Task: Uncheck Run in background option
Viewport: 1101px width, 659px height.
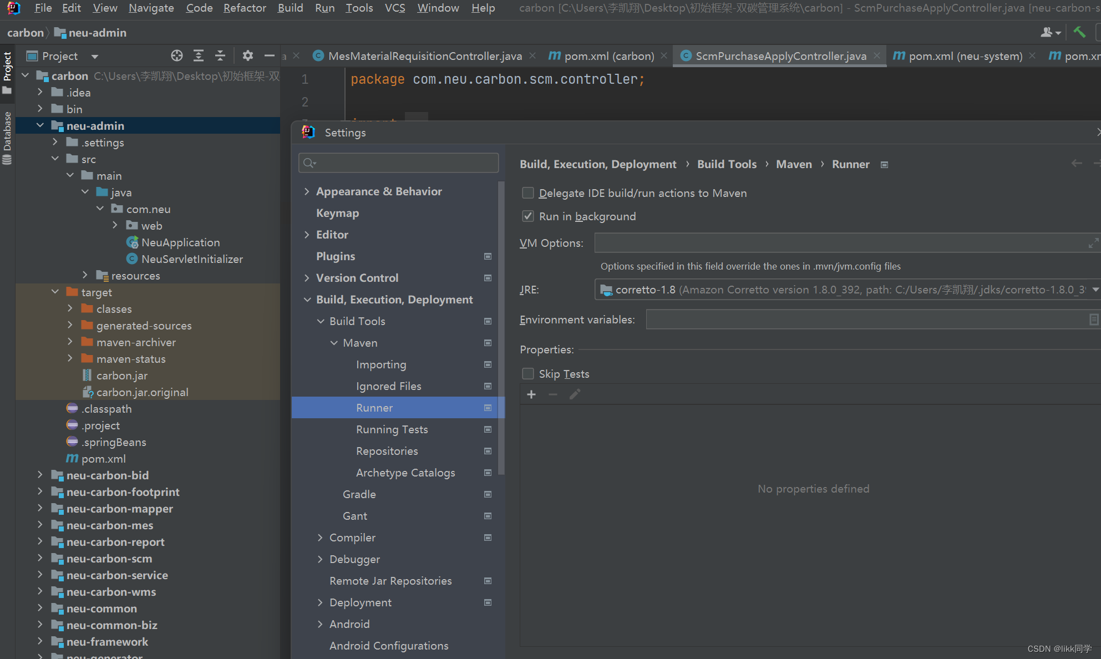Action: pyautogui.click(x=528, y=216)
